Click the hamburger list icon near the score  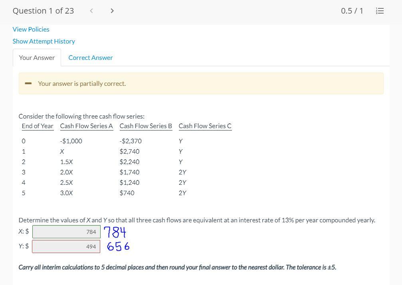click(379, 11)
